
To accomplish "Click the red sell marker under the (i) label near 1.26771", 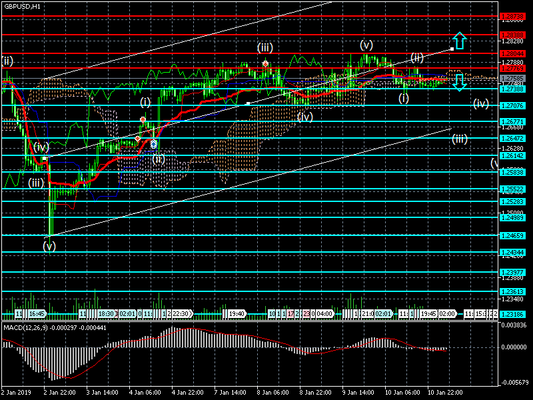I will pyautogui.click(x=143, y=120).
